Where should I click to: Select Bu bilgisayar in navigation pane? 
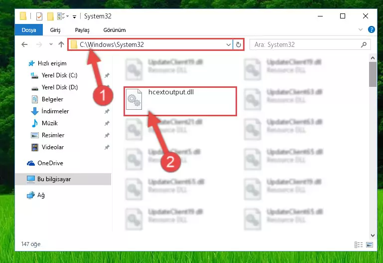pos(63,179)
